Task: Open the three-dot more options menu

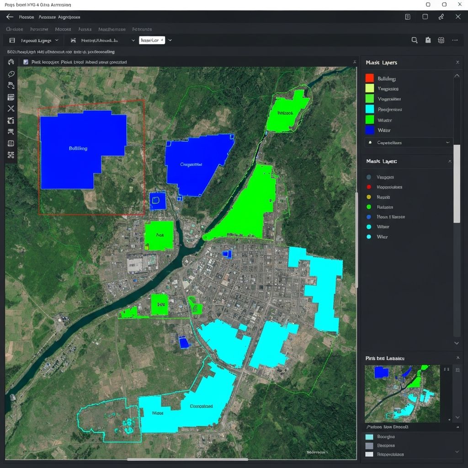Action: click(x=455, y=40)
